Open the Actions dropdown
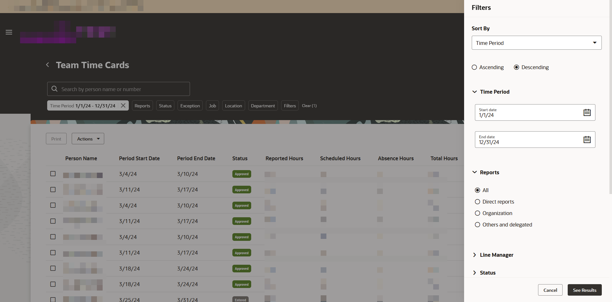Viewport: 612px width, 302px height. [88, 139]
